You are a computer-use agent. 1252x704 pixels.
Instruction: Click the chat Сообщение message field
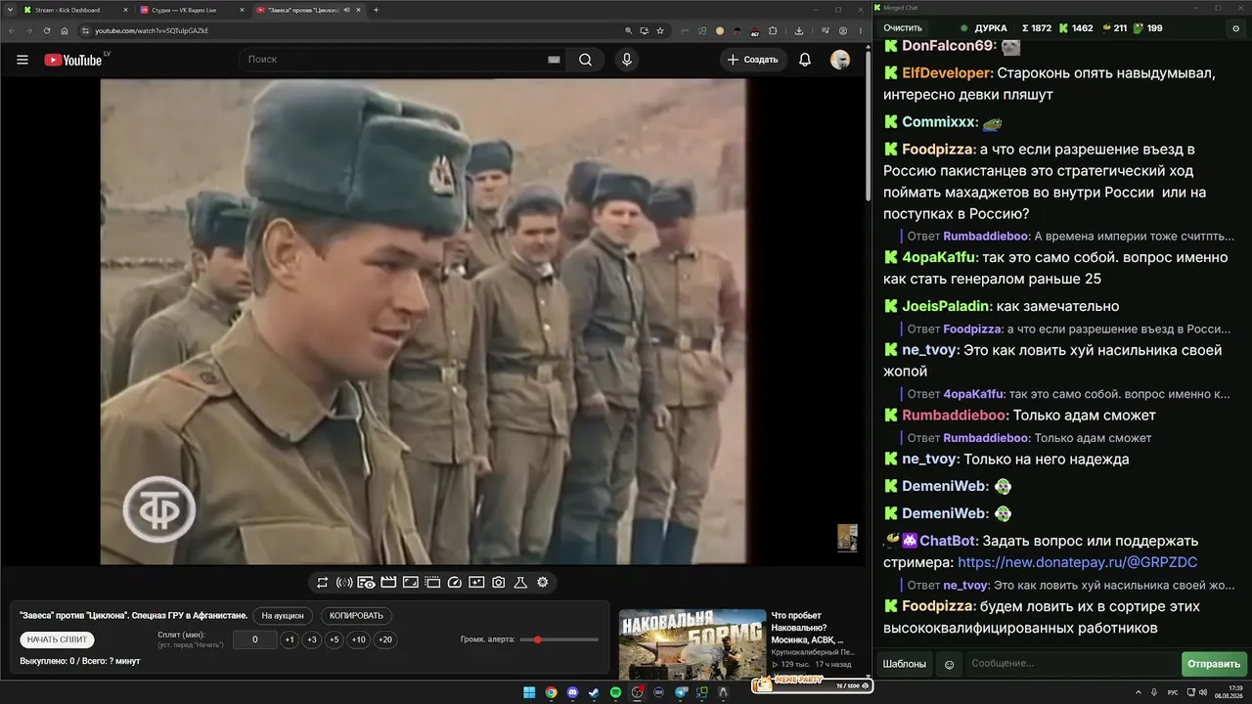1071,664
